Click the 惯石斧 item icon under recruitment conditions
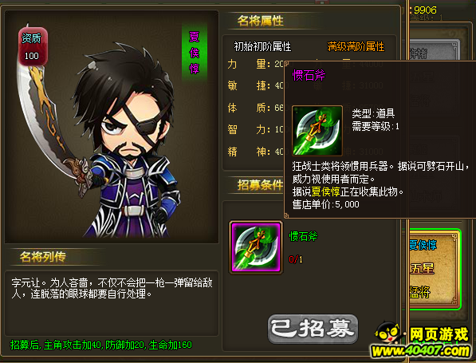476x363 pixels. (256, 247)
